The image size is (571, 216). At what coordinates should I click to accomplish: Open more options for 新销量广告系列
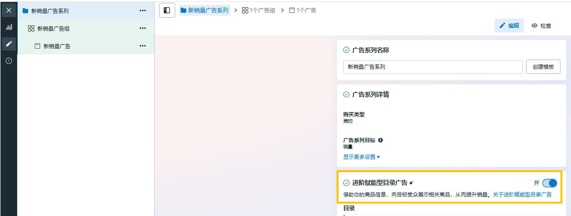tap(143, 10)
